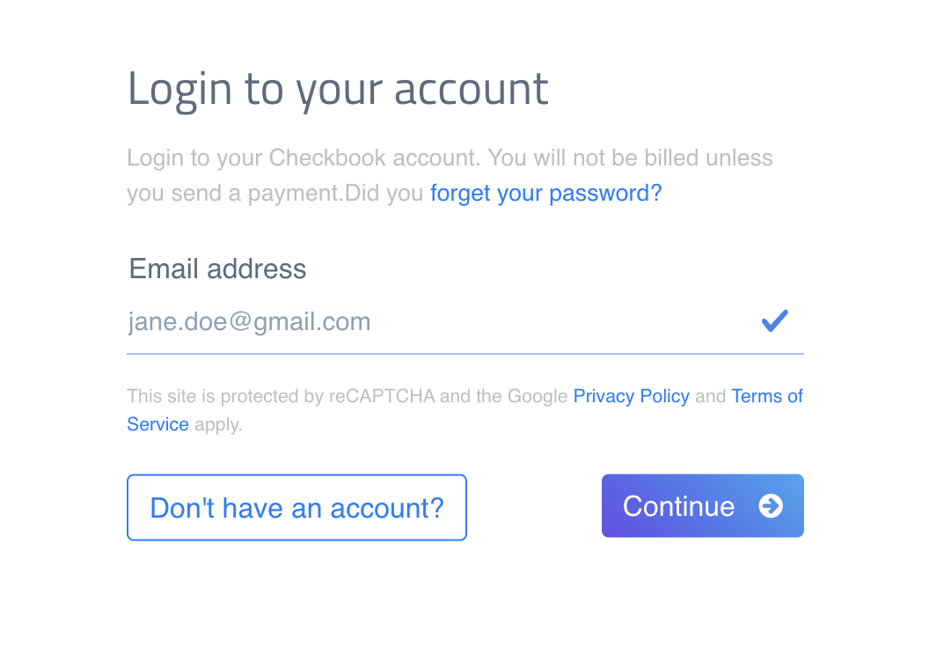Click the word account in page heading
The image size is (929, 662).
pyautogui.click(x=471, y=90)
